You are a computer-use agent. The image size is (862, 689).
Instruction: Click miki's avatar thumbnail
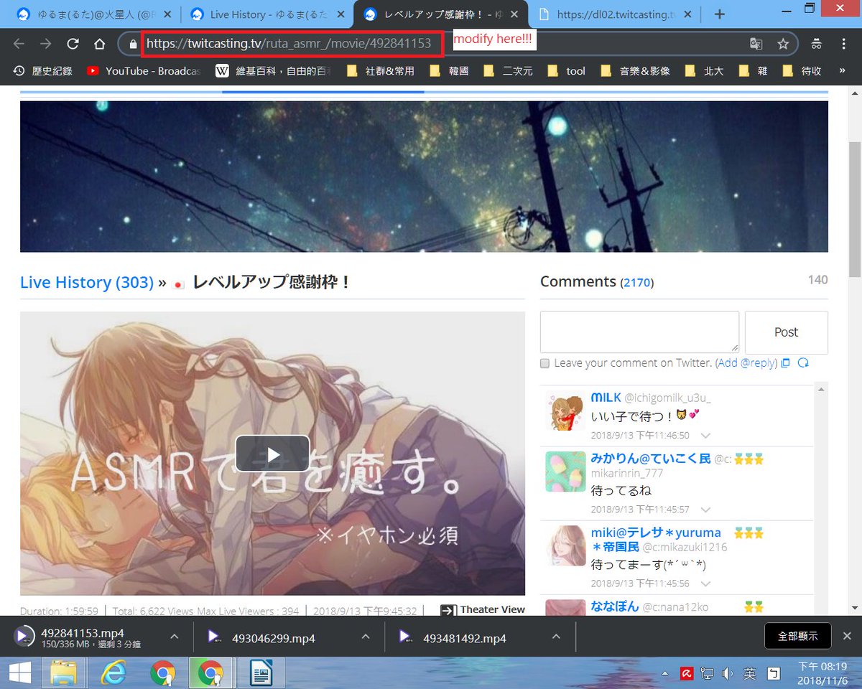[566, 545]
